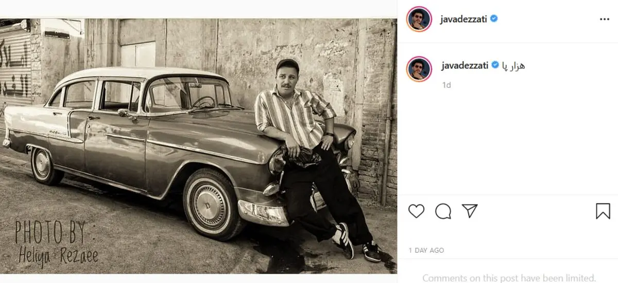Click the limited comments notice
The image size is (618, 283).
(509, 278)
